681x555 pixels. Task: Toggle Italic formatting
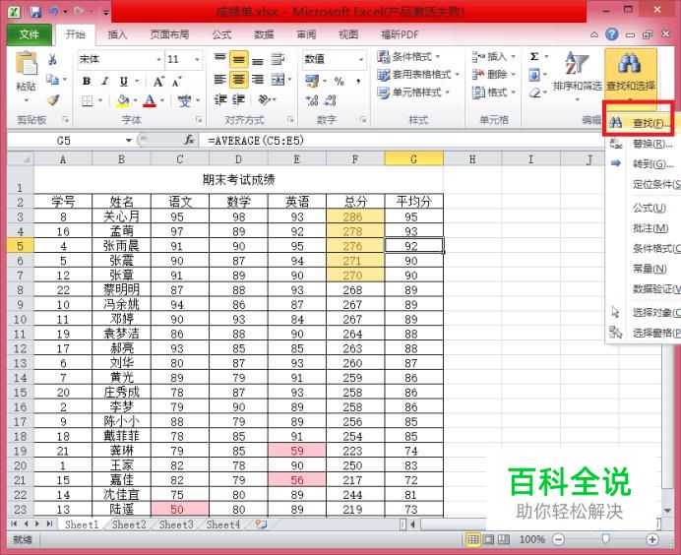104,81
